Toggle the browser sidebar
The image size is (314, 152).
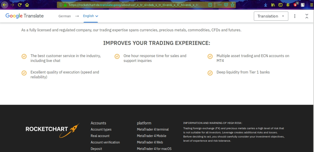click(x=280, y=5)
